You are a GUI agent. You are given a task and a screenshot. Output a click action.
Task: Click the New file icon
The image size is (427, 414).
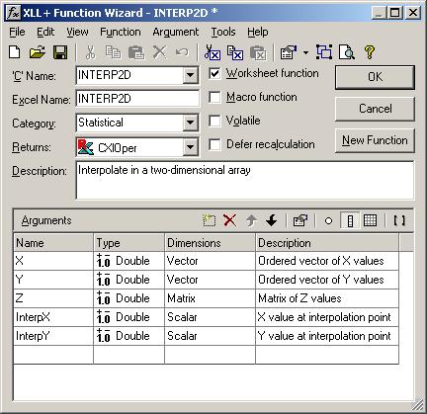coord(15,52)
